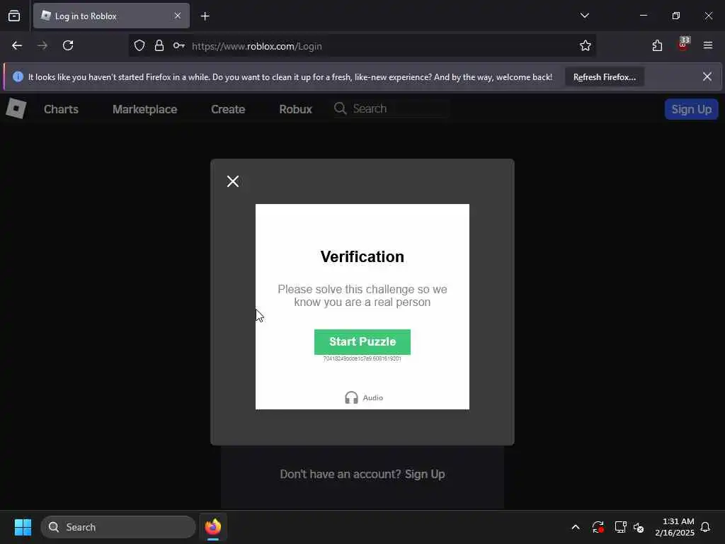Image resolution: width=725 pixels, height=544 pixels.
Task: Go back to the previous page
Action: point(17,45)
